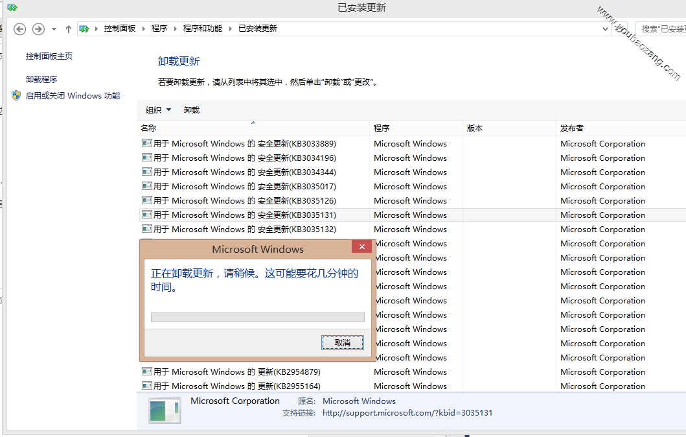Expand the arrow after 程序 breadcrumb
Image resolution: width=686 pixels, height=437 pixels.
[175, 29]
